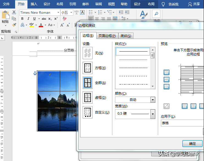The image size is (204, 161).
Task: Open the underline style dropdown arrow
Action: [39, 19]
